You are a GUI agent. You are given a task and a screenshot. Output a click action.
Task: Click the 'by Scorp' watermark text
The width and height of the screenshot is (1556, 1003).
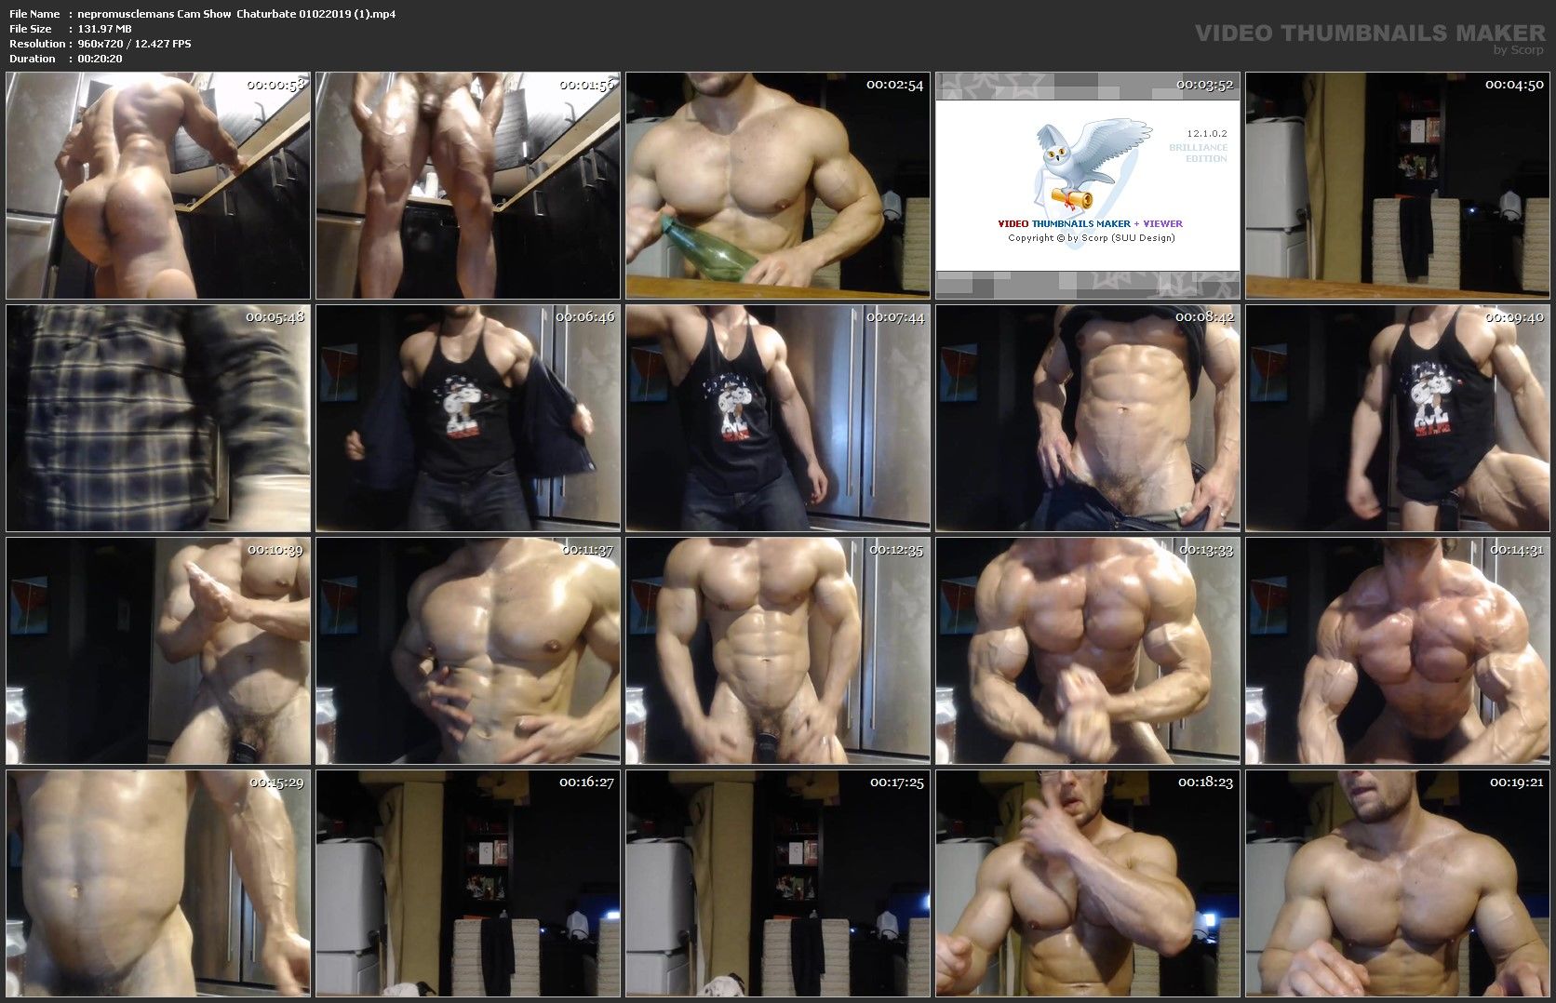point(1518,50)
